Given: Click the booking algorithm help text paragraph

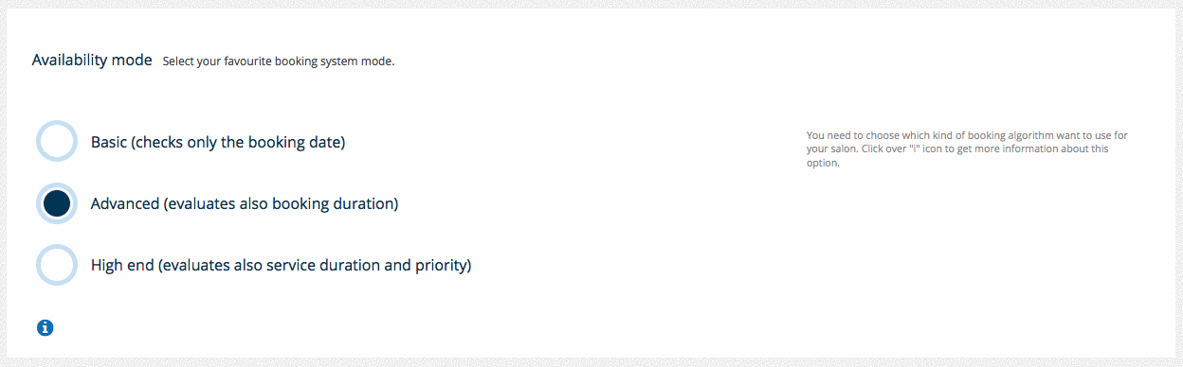Looking at the screenshot, I should (x=967, y=149).
